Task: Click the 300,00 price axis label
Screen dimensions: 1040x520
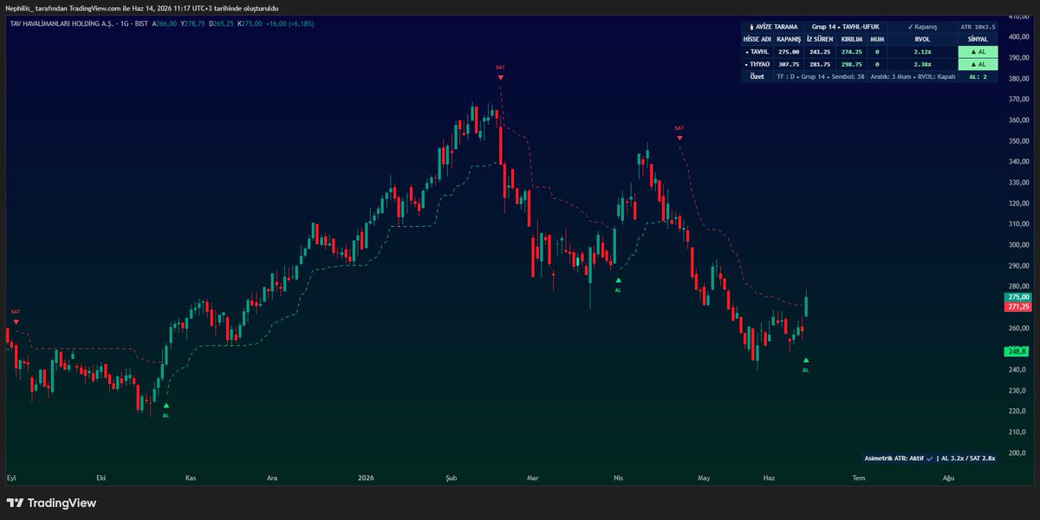Action: coord(1017,244)
